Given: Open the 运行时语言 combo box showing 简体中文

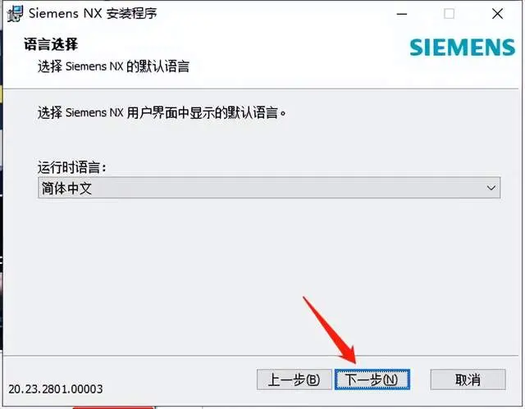Looking at the screenshot, I should [x=269, y=188].
